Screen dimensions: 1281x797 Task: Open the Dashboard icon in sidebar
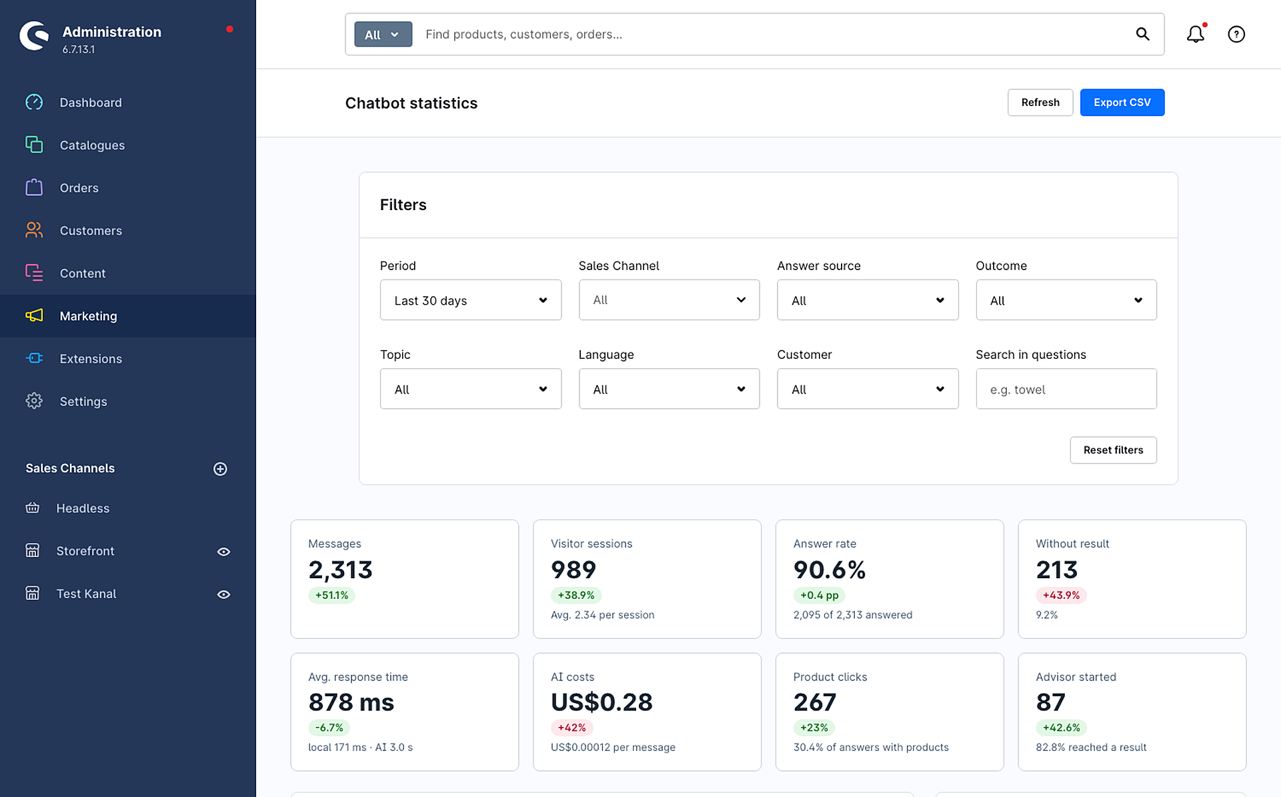click(34, 102)
